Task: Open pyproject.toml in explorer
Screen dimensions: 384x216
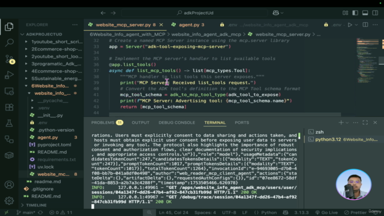Action: tap(54, 145)
